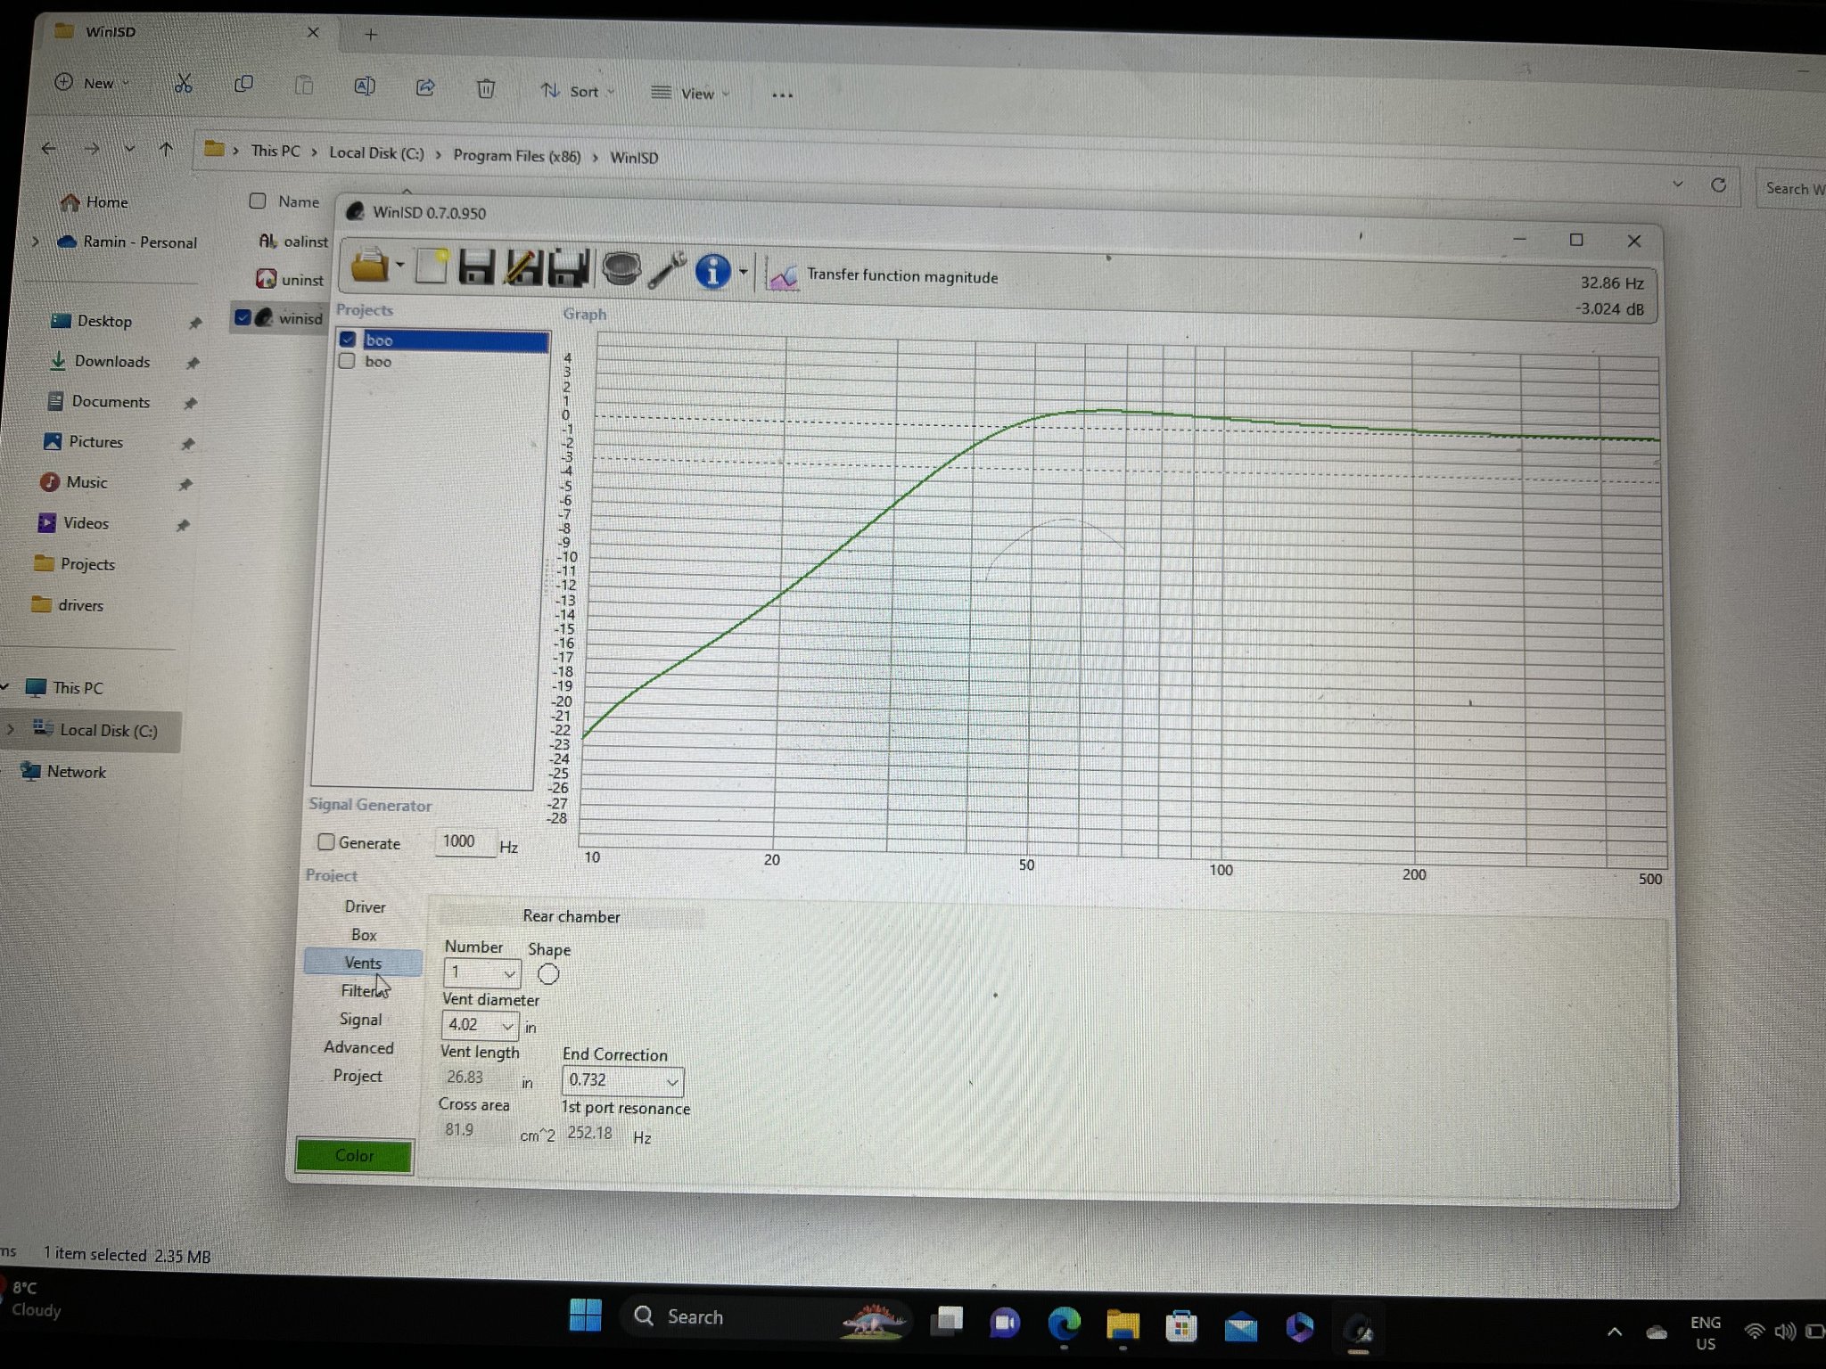Open new tab in File Explorer
The image size is (1826, 1369).
(371, 34)
